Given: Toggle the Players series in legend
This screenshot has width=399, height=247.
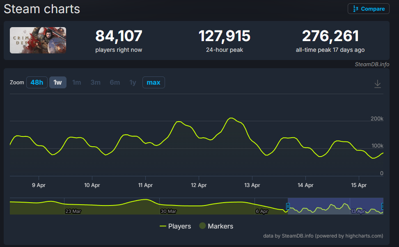Looking at the screenshot, I should point(175,226).
